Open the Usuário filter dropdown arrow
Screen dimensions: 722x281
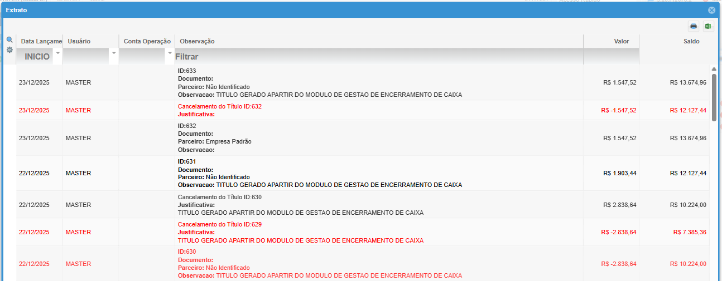click(x=114, y=53)
